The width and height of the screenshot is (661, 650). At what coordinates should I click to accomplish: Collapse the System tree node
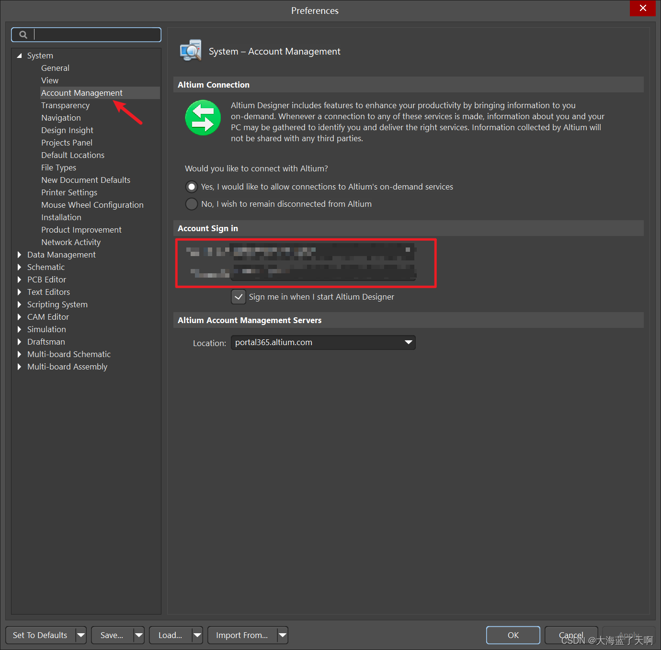19,56
